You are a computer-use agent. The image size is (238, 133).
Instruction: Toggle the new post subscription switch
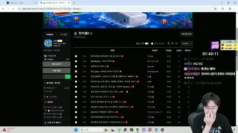pos(147,44)
